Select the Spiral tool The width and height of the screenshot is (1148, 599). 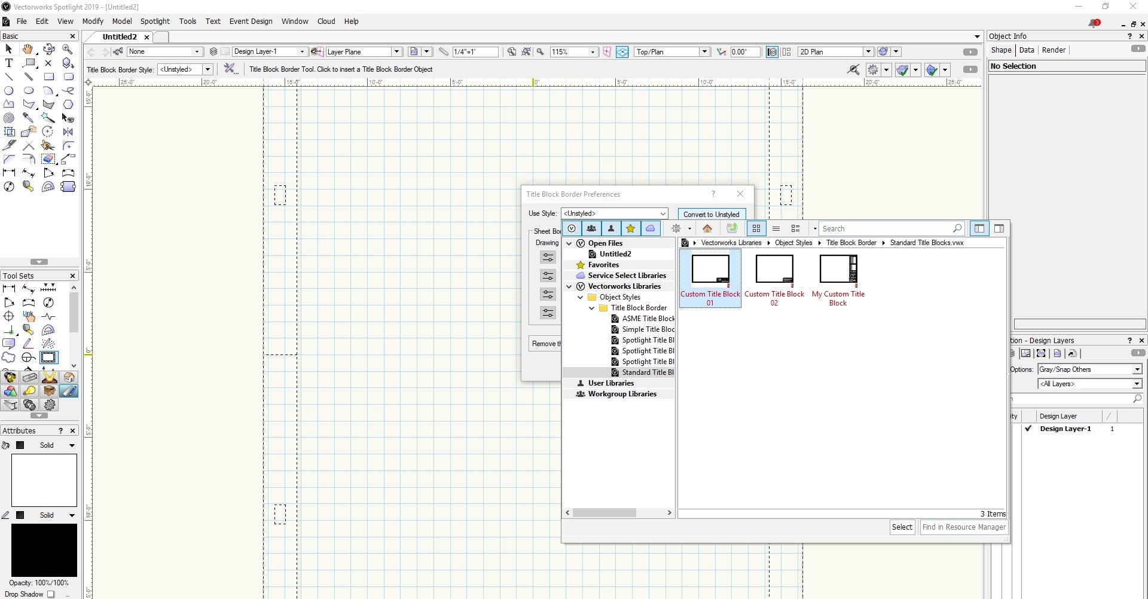9,118
